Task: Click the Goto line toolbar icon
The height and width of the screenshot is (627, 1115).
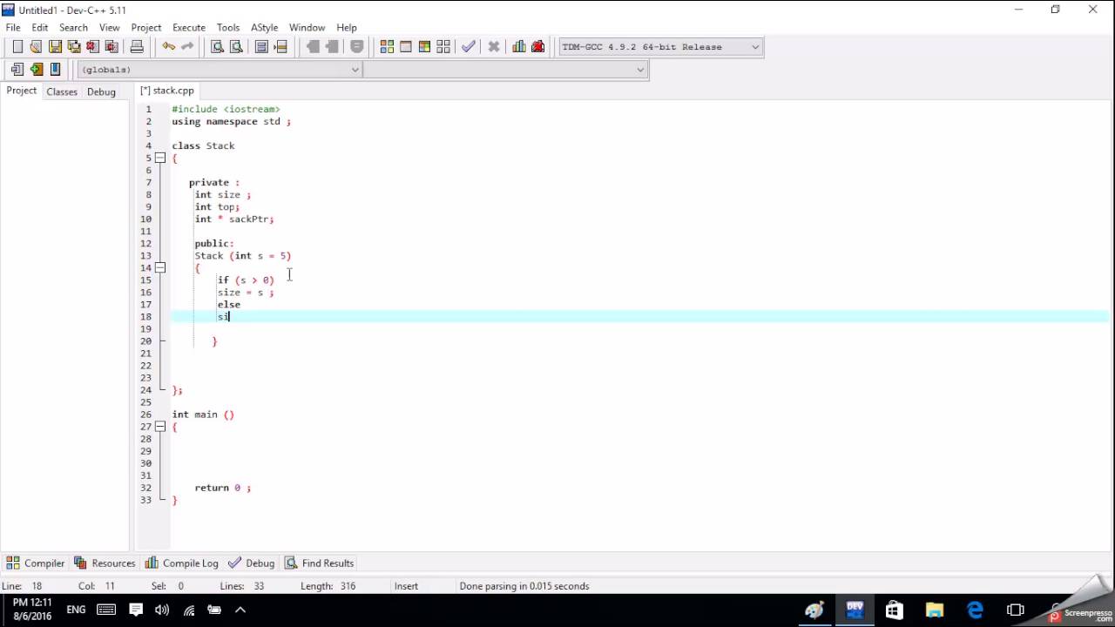Action: [280, 47]
